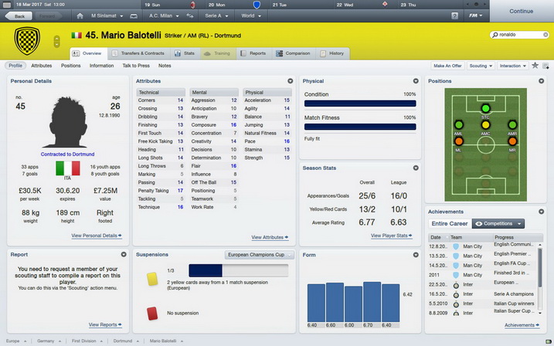
Task: Open the help question mark icon
Action: coord(455,16)
